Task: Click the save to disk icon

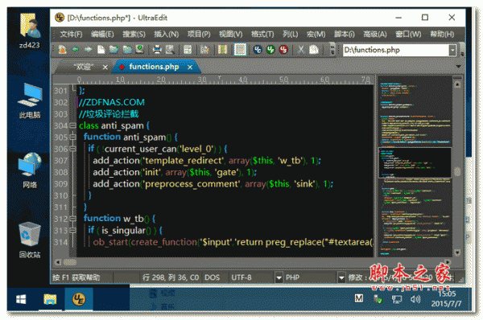Action: [x=139, y=50]
